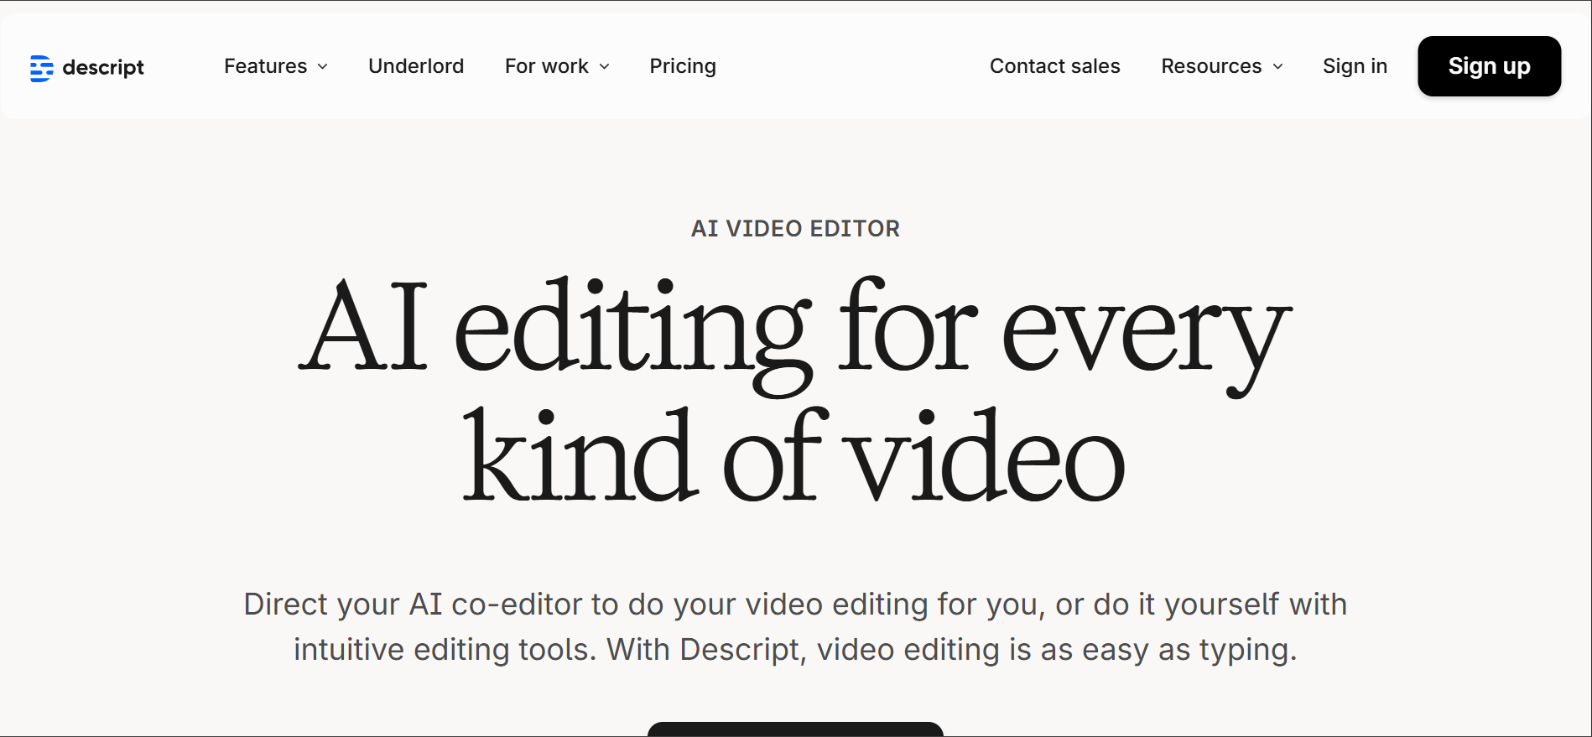This screenshot has width=1592, height=737.
Task: Expand the chevron next to For work
Action: [x=605, y=67]
